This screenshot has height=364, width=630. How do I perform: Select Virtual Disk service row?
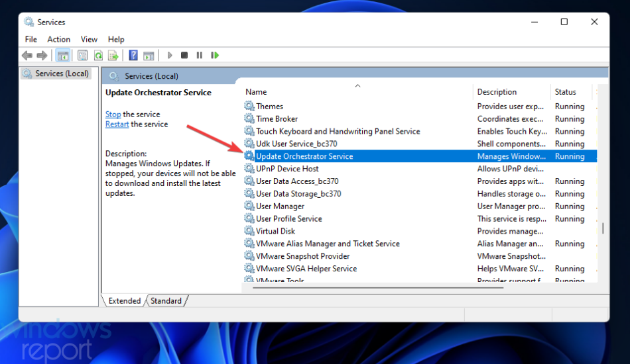click(420, 231)
